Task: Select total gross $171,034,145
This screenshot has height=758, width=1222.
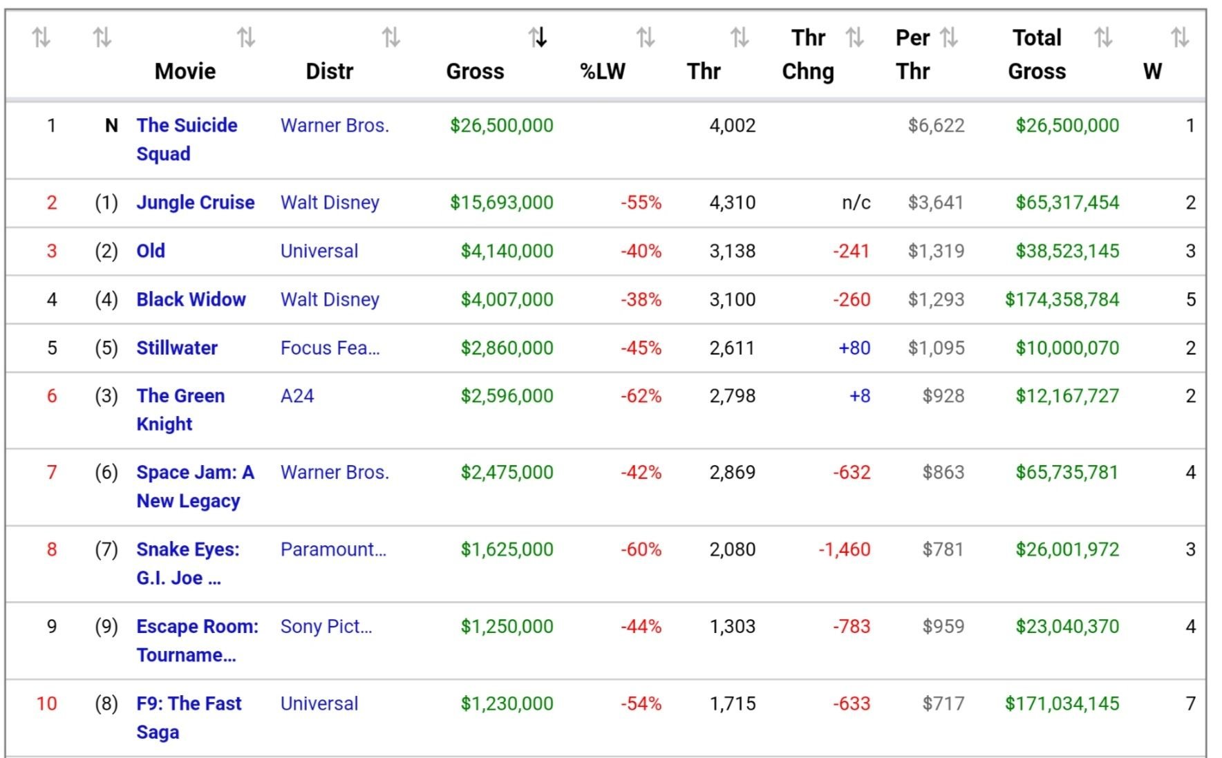Action: point(1062,703)
